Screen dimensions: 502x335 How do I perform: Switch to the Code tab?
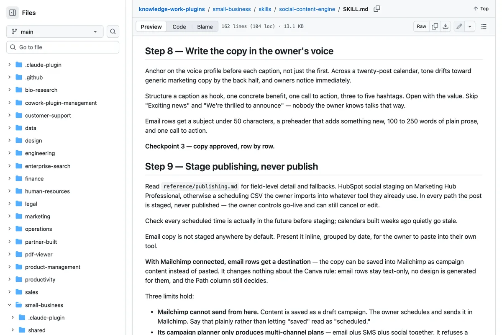click(x=179, y=26)
